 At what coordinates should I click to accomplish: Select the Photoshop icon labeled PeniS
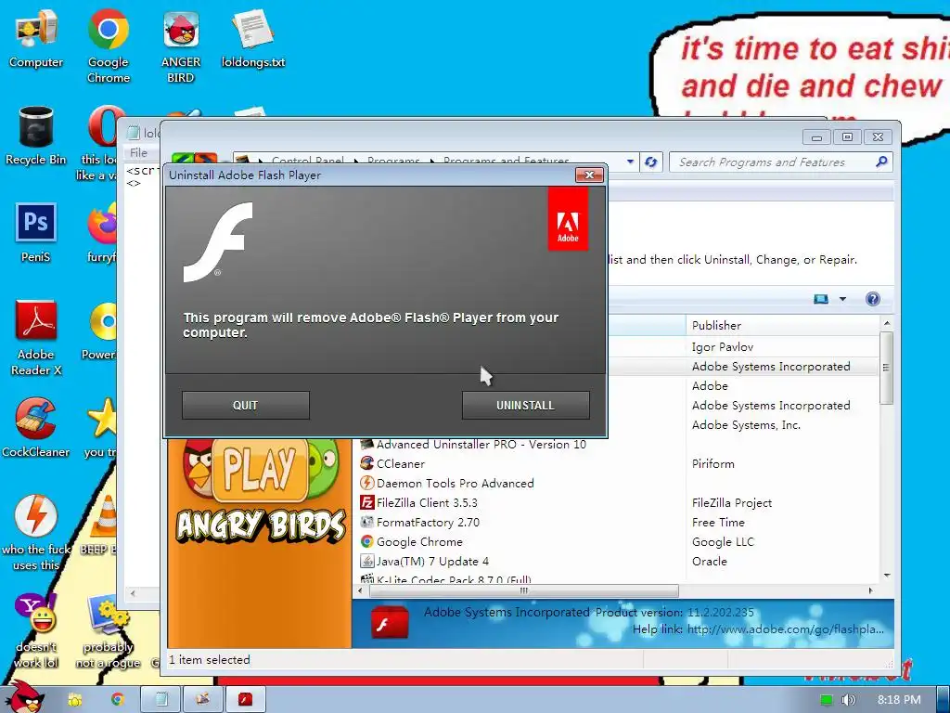(x=36, y=233)
